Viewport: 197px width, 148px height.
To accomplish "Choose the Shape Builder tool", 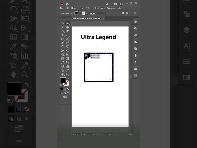I will pos(62,55).
